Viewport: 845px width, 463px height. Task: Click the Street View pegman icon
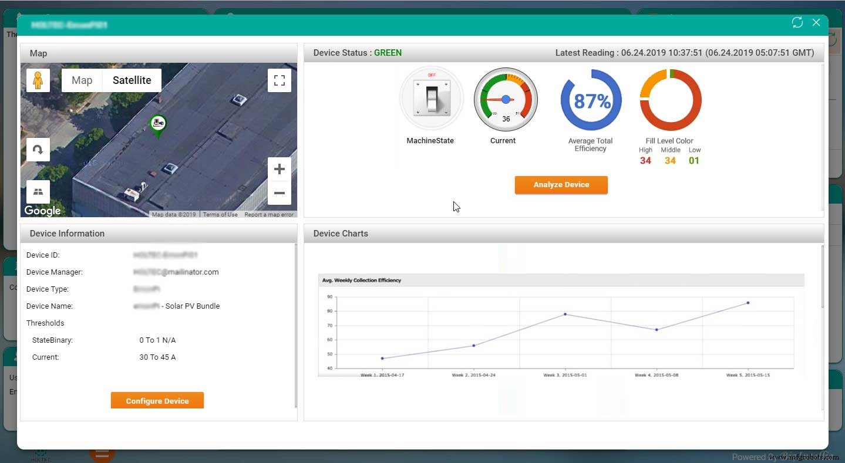[38, 80]
